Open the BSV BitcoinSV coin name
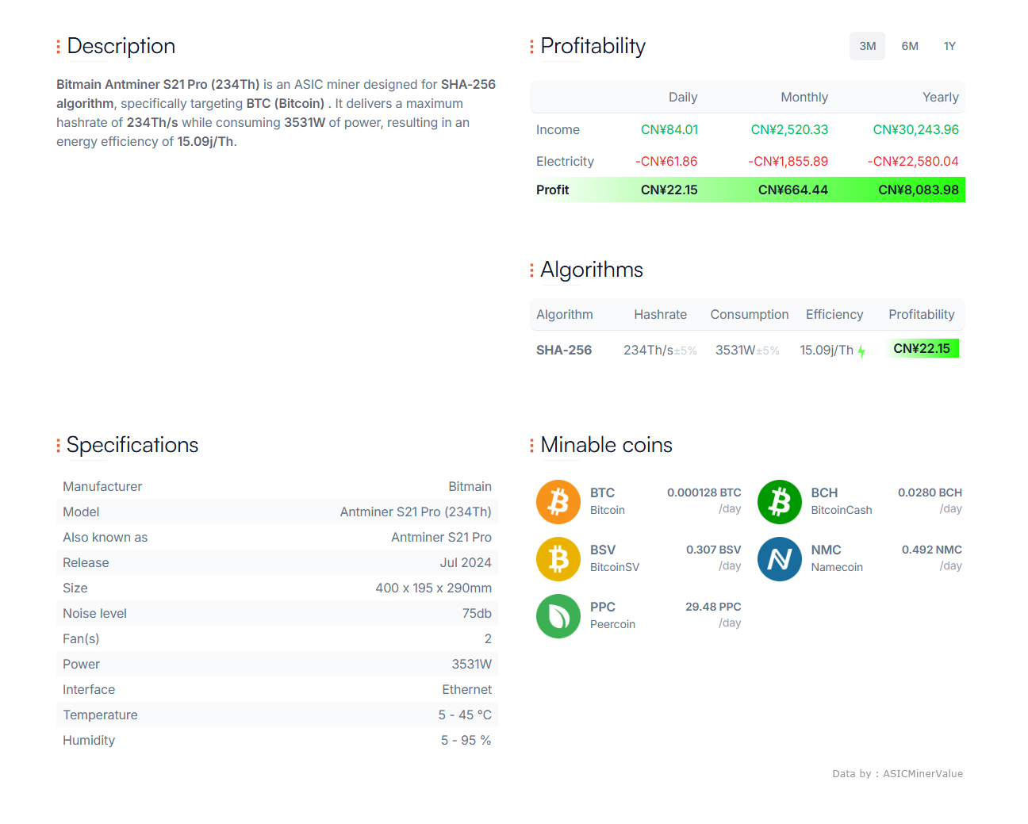This screenshot has width=1028, height=824. (615, 558)
